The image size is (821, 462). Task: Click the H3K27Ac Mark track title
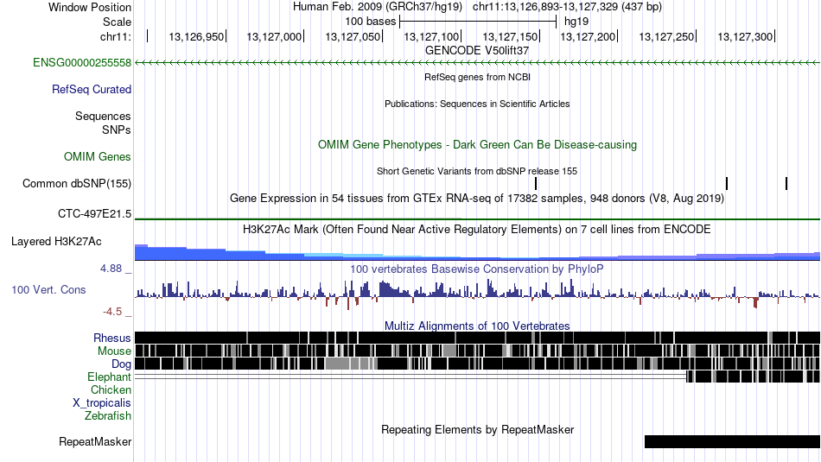pos(477,229)
